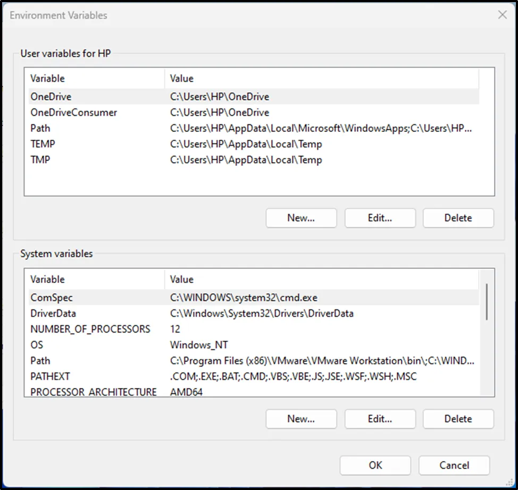Select the OneDriveConsumer user variable row

click(73, 113)
